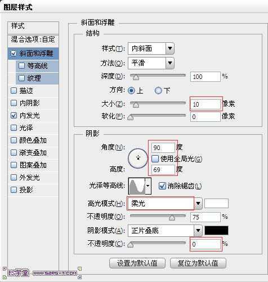
Task: Click the 高度 value field 69
Action: (163, 170)
